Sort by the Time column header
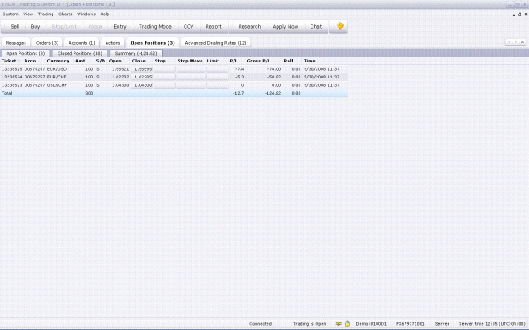529x330 pixels. click(310, 61)
